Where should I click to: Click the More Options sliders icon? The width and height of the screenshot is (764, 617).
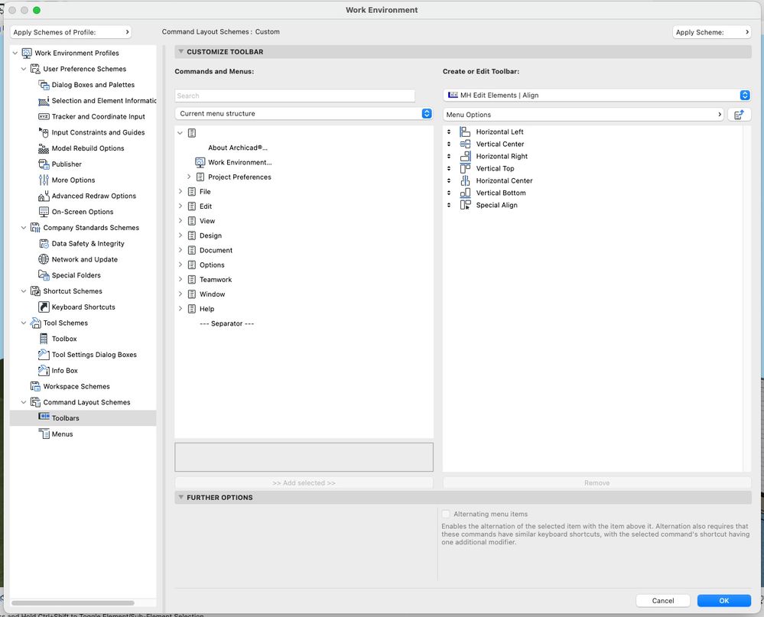(x=44, y=180)
